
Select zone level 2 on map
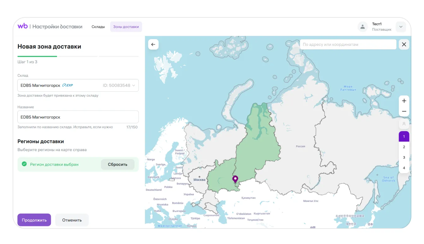pyautogui.click(x=404, y=147)
